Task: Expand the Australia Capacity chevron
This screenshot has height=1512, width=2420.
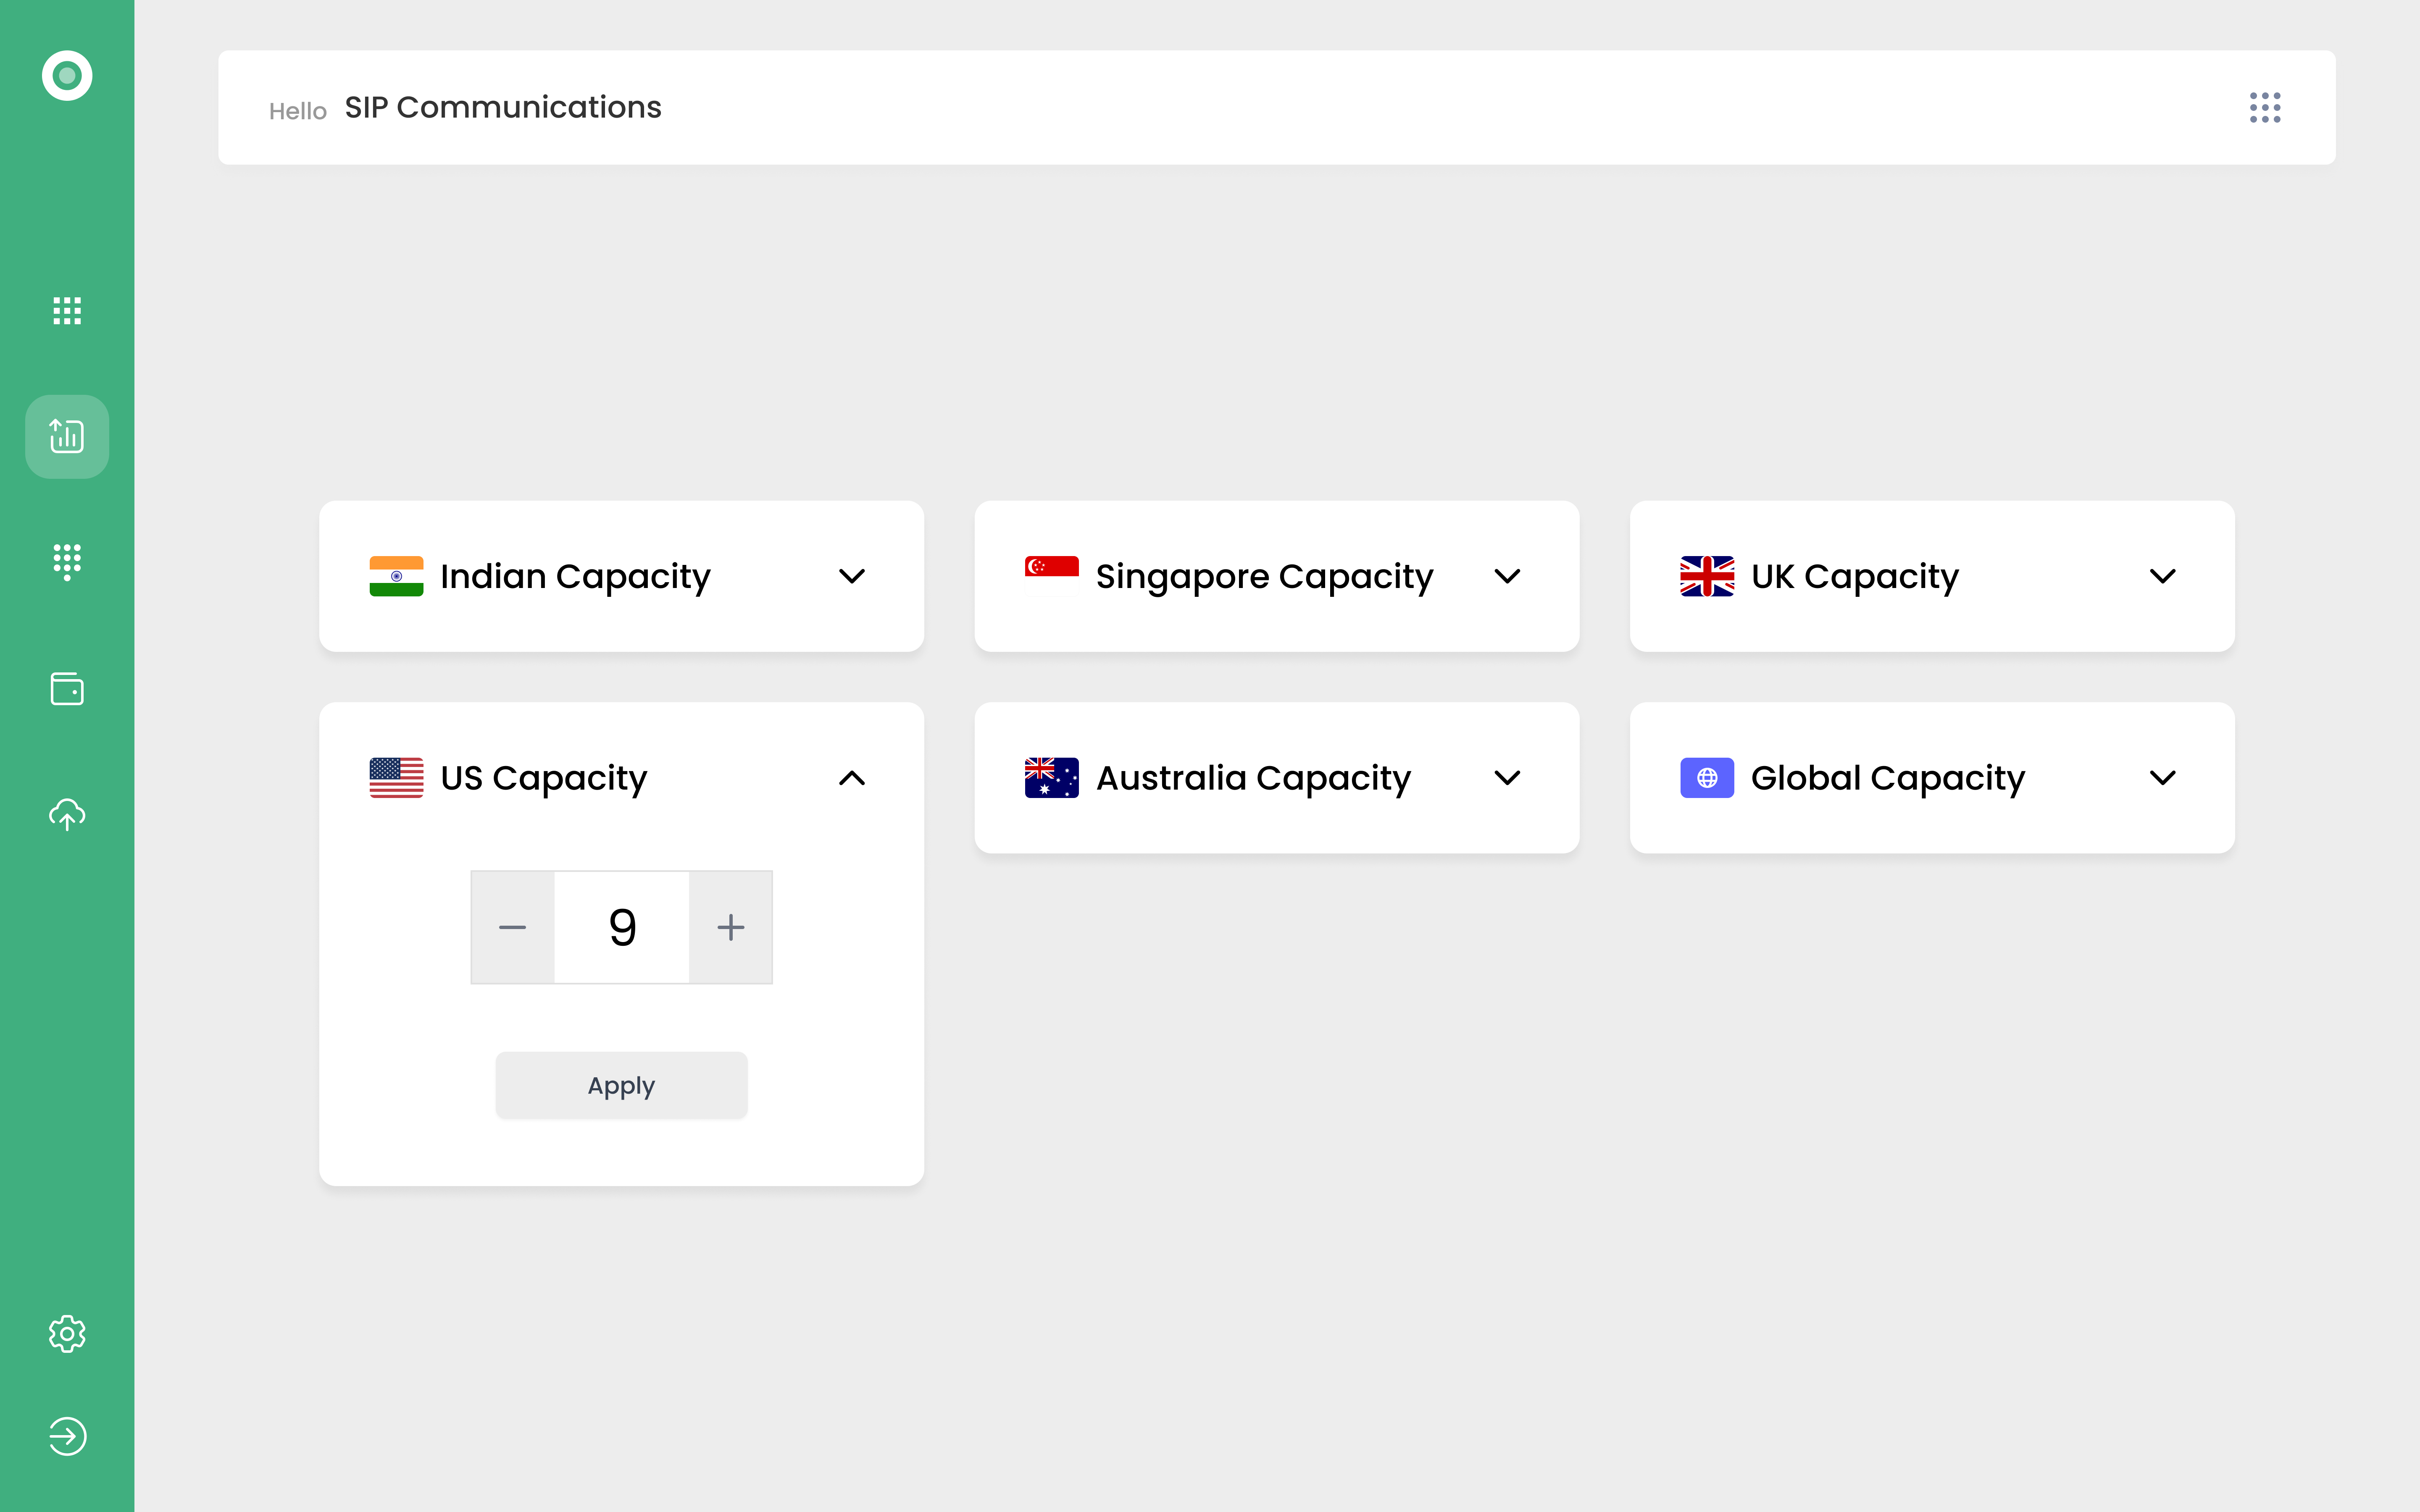Action: pyautogui.click(x=1507, y=778)
